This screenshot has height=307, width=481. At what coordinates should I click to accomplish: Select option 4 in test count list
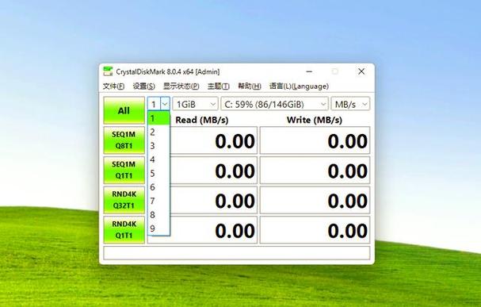tap(158, 159)
